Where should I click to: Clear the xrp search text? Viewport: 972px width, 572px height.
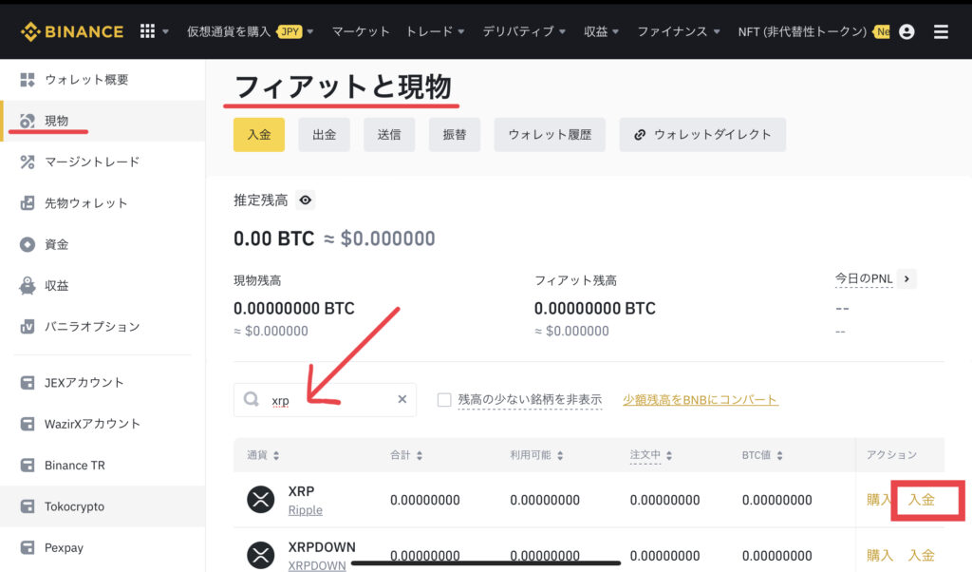pyautogui.click(x=402, y=399)
